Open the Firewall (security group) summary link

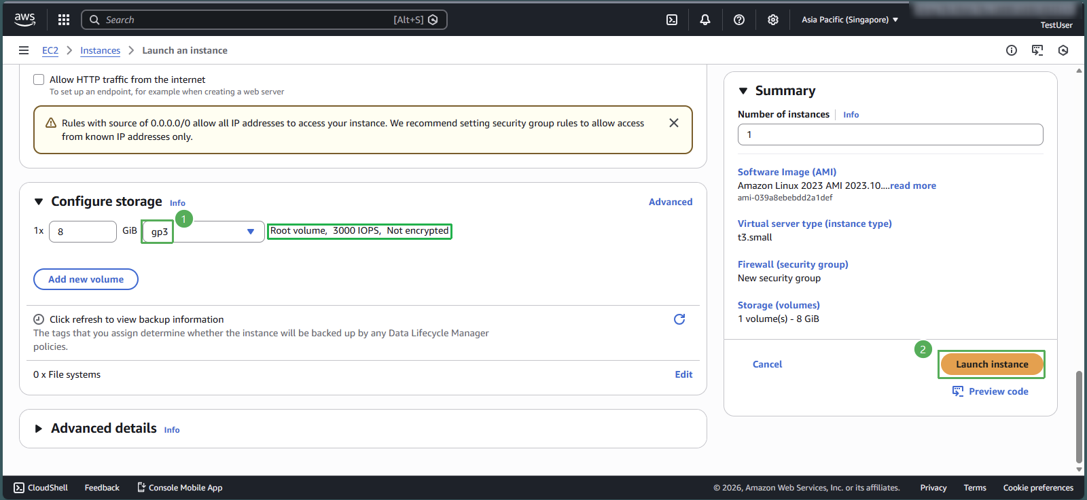(793, 264)
